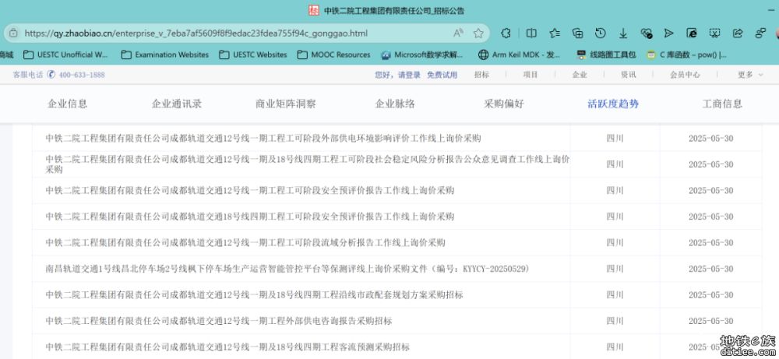Open Arm Keil MDK bookmark

coord(520,55)
